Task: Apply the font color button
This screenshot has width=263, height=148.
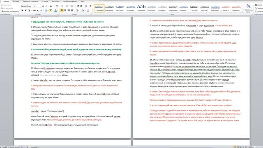Action: (x=55, y=10)
